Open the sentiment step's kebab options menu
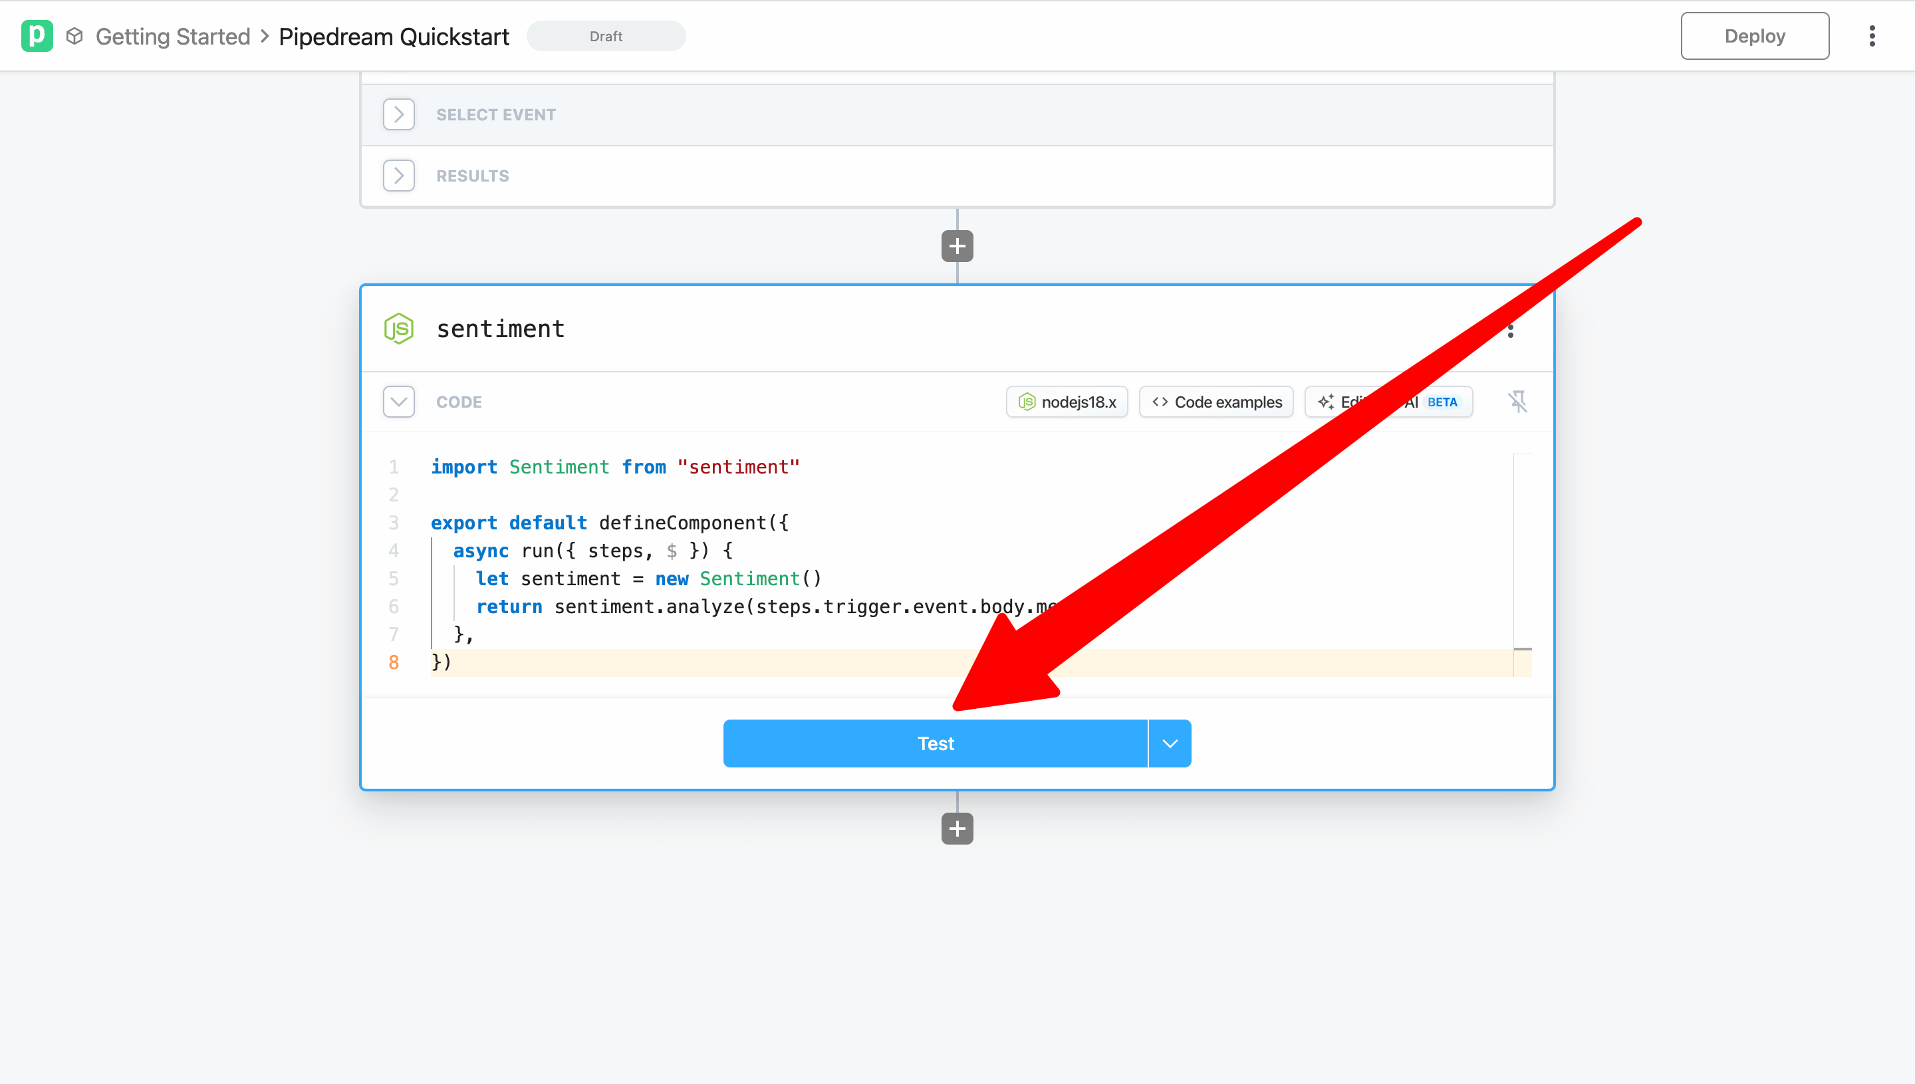1915x1084 pixels. pos(1511,330)
